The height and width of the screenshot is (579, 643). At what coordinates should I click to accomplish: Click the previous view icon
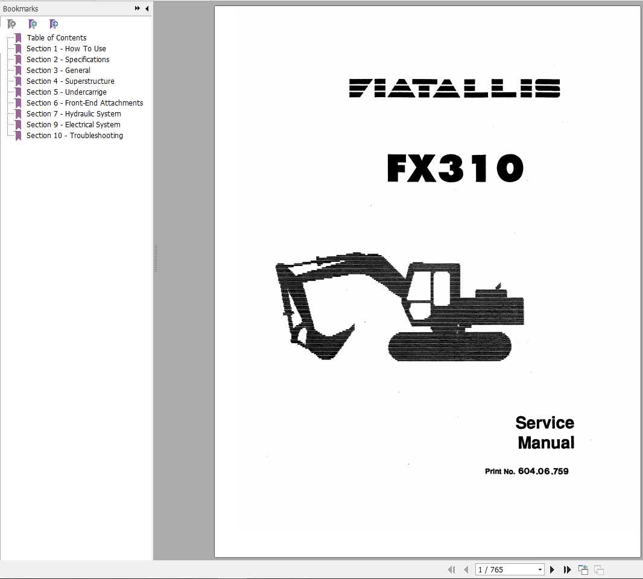click(x=583, y=569)
